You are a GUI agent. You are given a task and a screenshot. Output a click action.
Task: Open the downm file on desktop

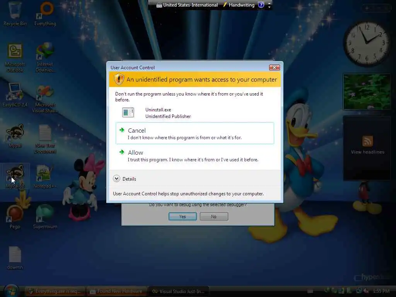point(15,258)
